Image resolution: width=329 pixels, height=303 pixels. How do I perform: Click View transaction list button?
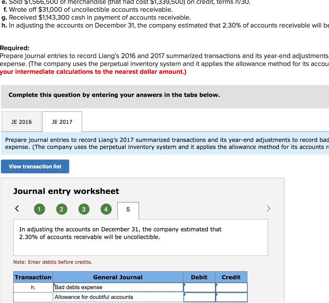[35, 166]
